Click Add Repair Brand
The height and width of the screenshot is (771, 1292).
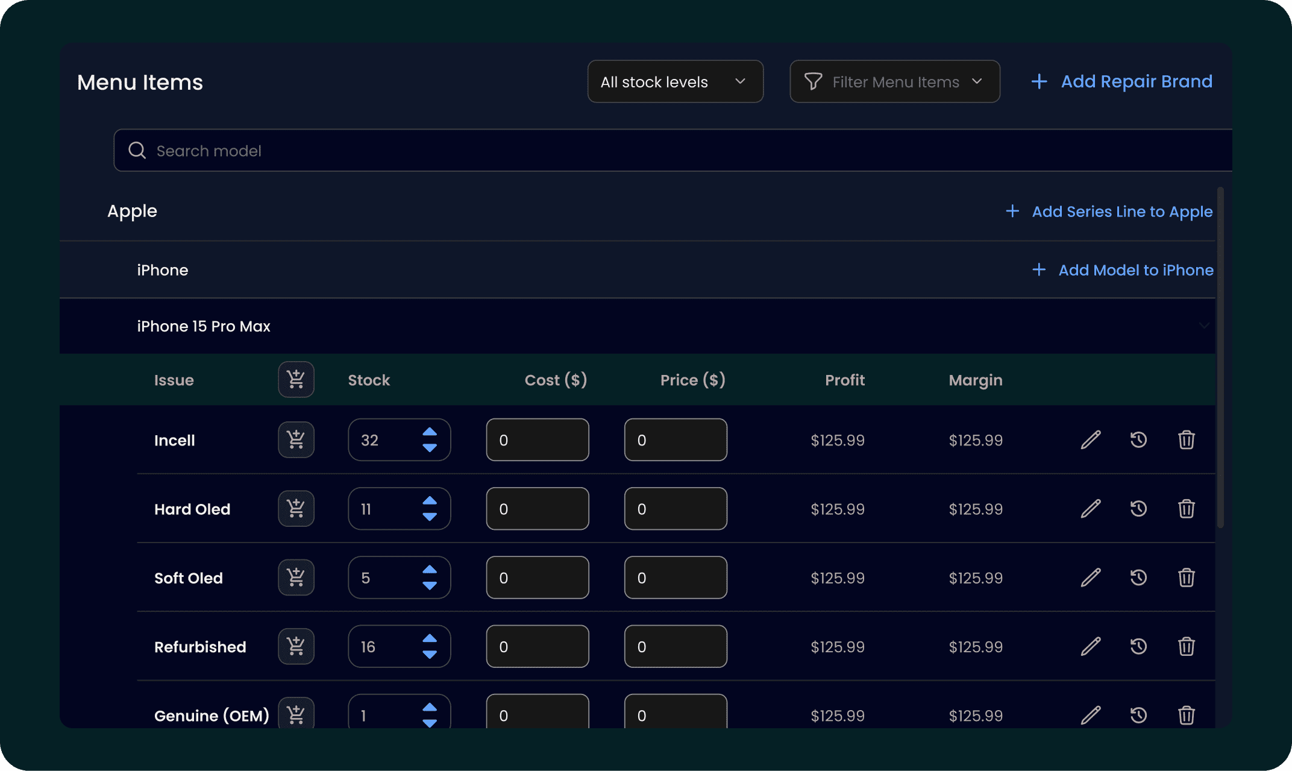pos(1121,81)
